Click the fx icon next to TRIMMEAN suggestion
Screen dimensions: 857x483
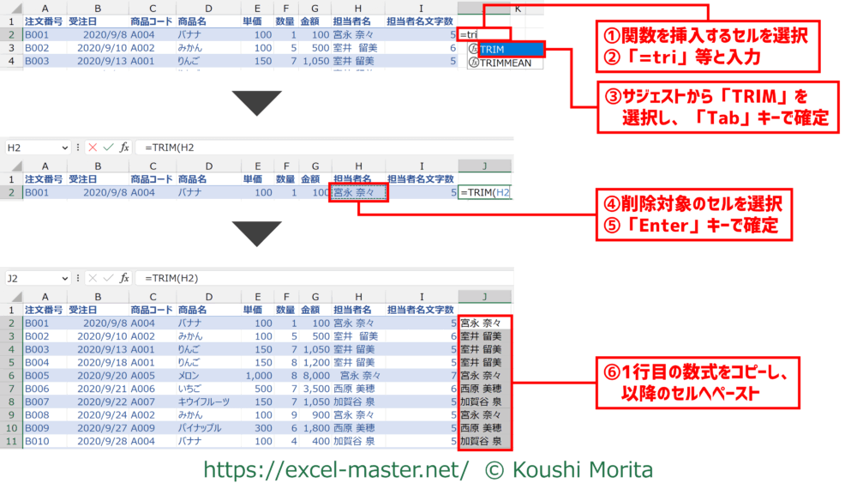473,63
